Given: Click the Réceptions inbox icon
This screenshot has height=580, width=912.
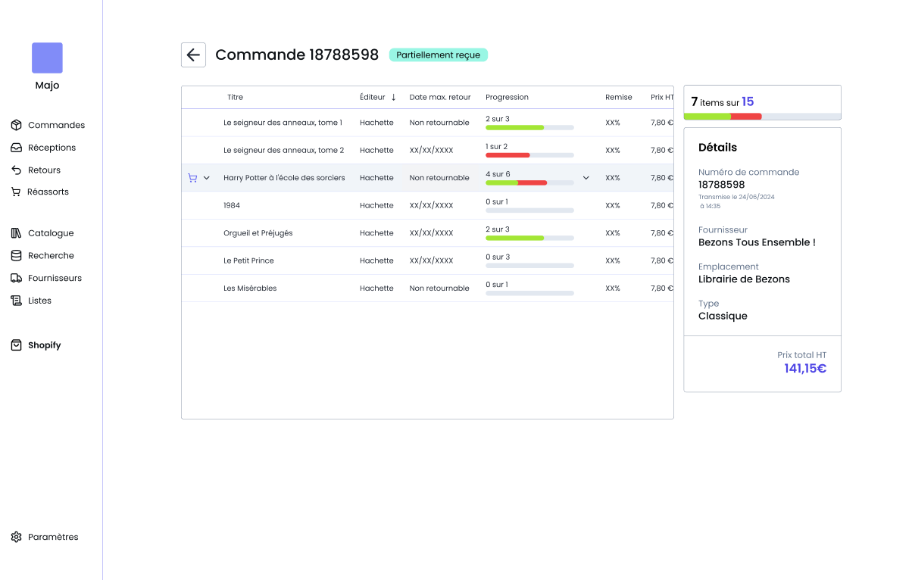Looking at the screenshot, I should pyautogui.click(x=16, y=148).
